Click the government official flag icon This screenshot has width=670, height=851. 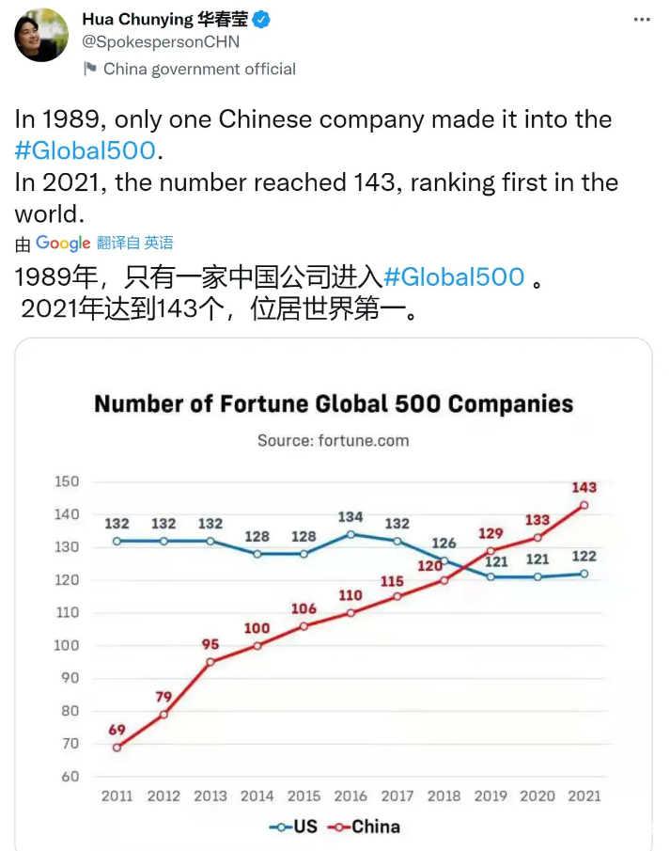(90, 69)
